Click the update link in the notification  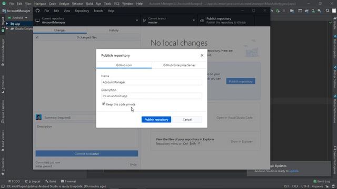click(x=294, y=171)
